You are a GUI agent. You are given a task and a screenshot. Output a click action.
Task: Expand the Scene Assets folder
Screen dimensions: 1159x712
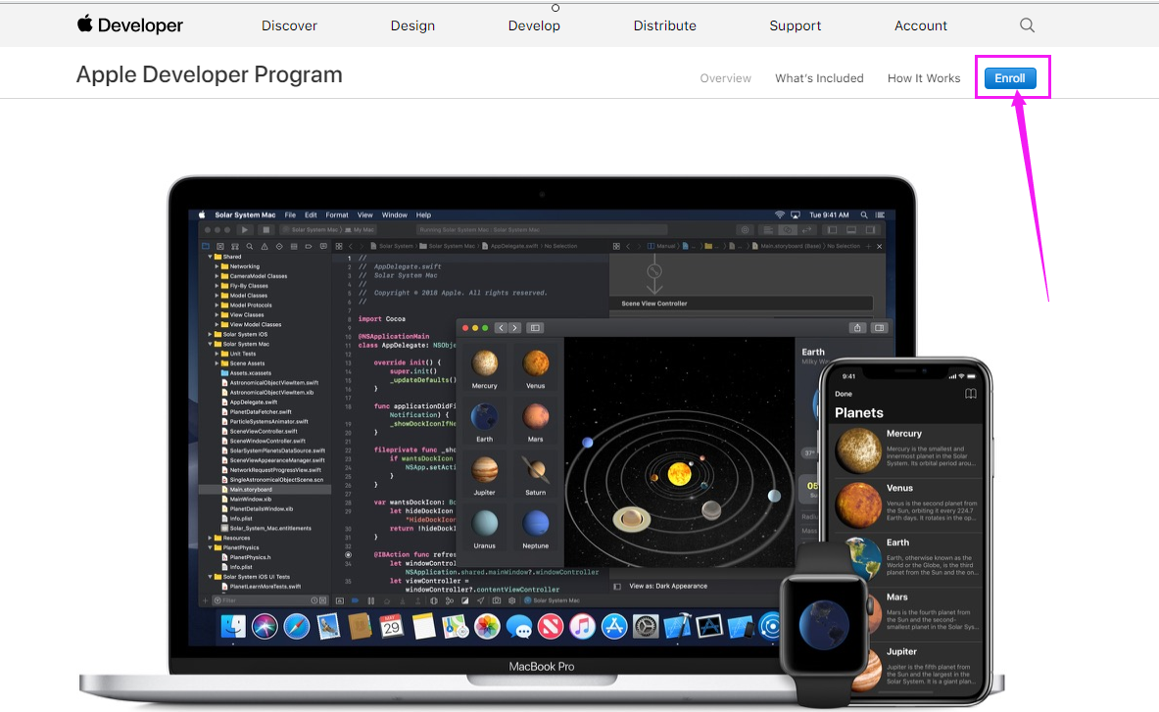click(x=217, y=363)
